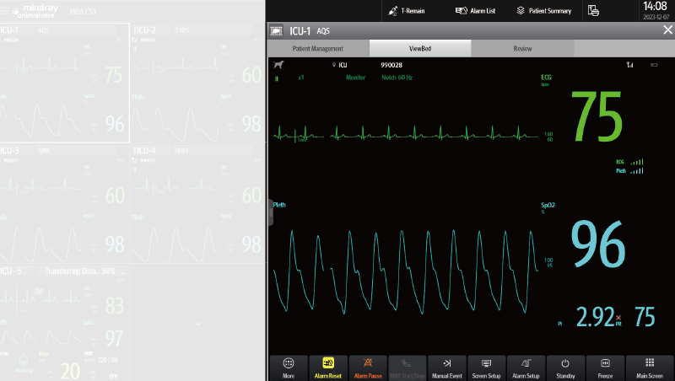Image resolution: width=675 pixels, height=381 pixels.
Task: Open the Alarm List
Action: (475, 11)
